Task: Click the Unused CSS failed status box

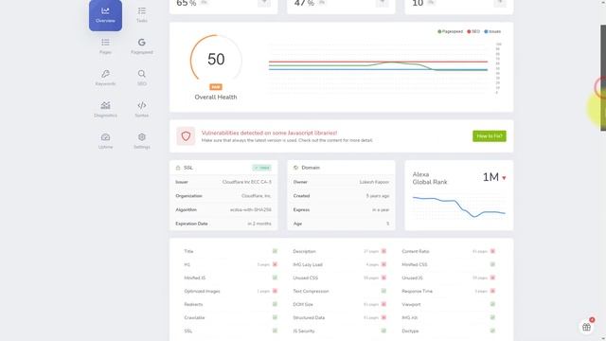Action: pos(383,278)
